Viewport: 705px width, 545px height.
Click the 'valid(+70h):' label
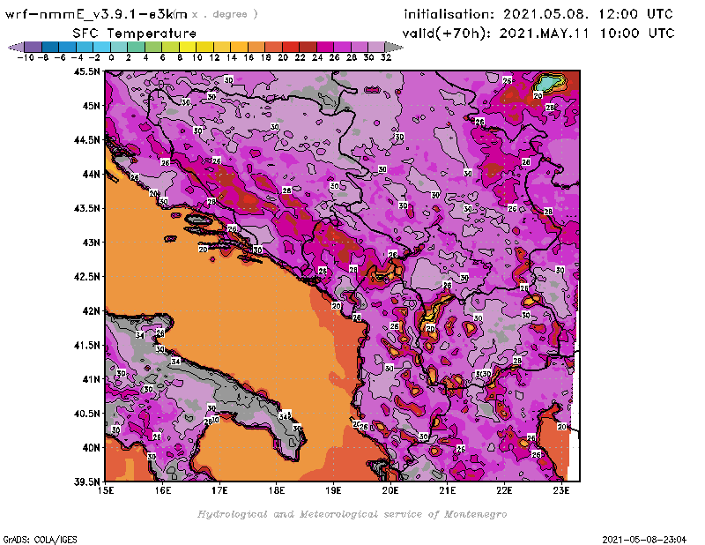pos(447,34)
